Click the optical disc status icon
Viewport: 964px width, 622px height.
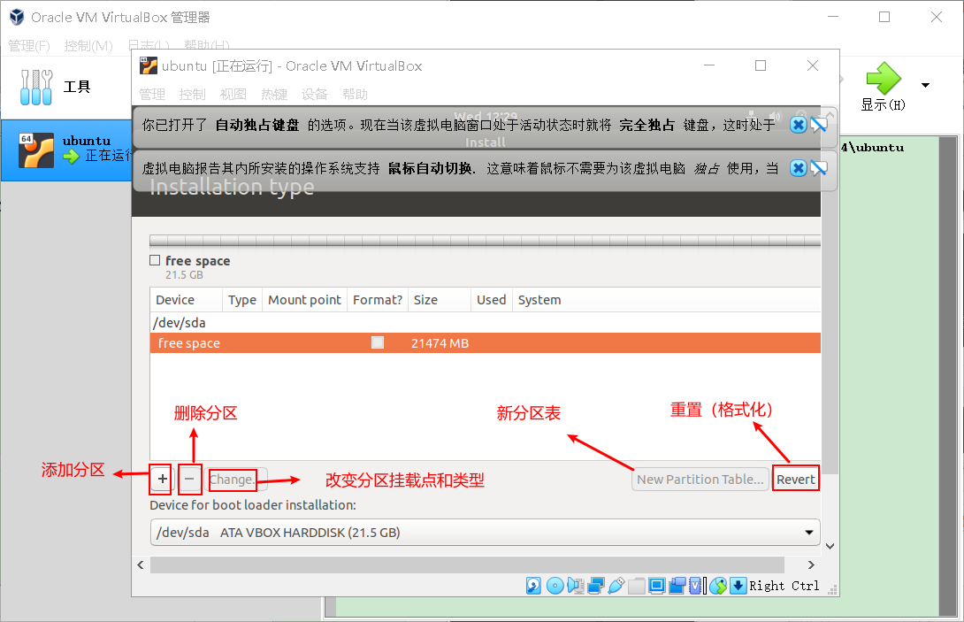(555, 586)
